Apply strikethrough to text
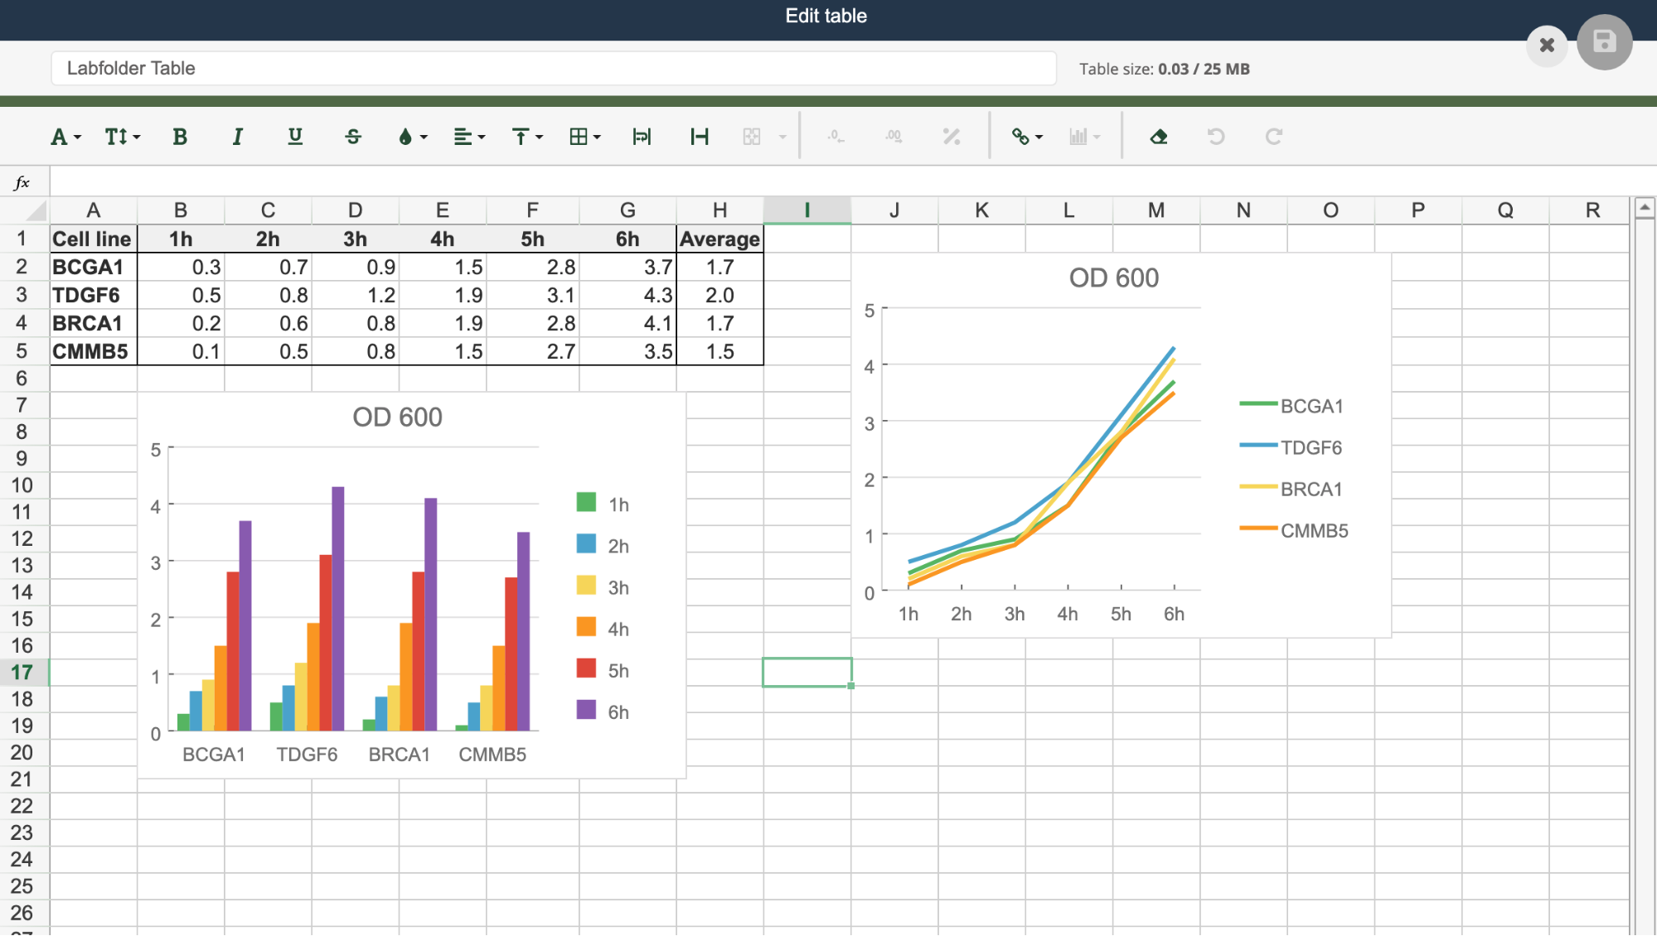 point(353,137)
